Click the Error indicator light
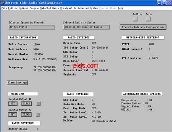 coord(148,19)
